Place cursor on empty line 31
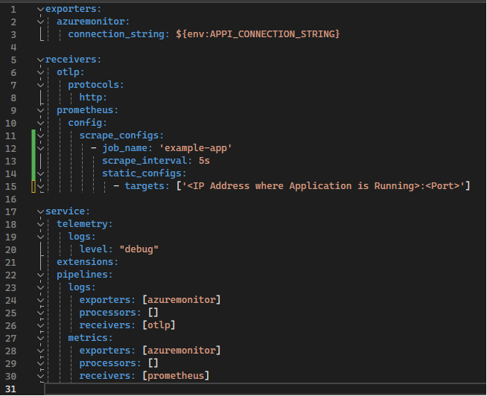487x396 pixels. (x=265, y=389)
